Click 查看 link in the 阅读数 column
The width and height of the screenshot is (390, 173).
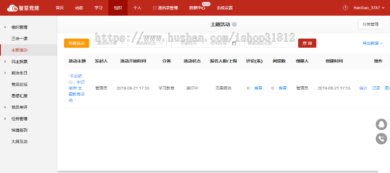[283, 88]
